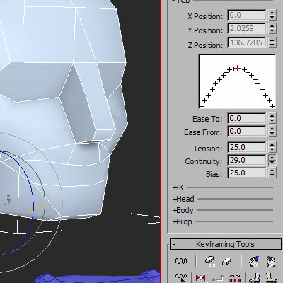The image size is (283, 283).
Task: Click the Manipulate Subanims wave-with-cursor icon
Action: pyautogui.click(x=181, y=277)
